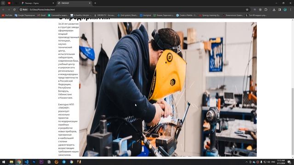Image resolution: width=294 pixels, height=165 pixels.
Task: Open Visual Studio Code from taskbar
Action: coord(27,162)
